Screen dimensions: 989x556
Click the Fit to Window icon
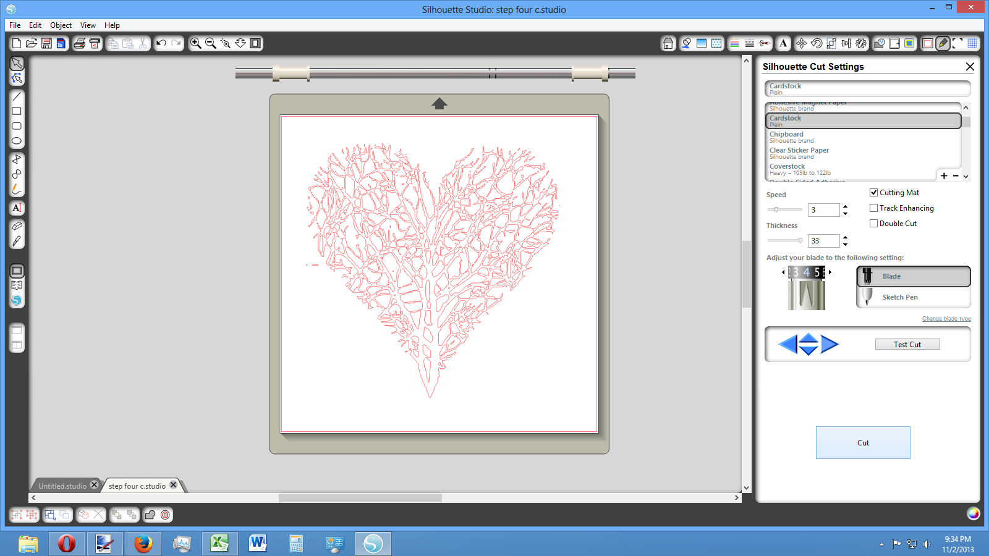point(255,43)
